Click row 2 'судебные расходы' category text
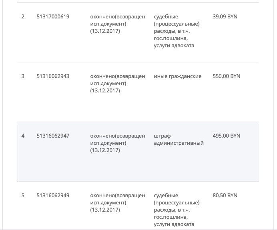277x230 pixels. click(177, 31)
